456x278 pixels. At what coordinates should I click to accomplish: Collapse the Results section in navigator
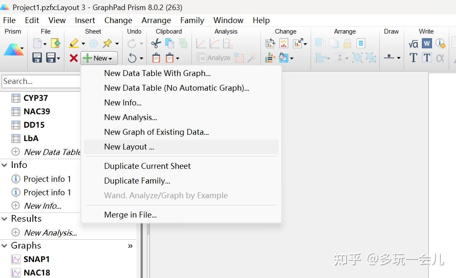pos(4,219)
